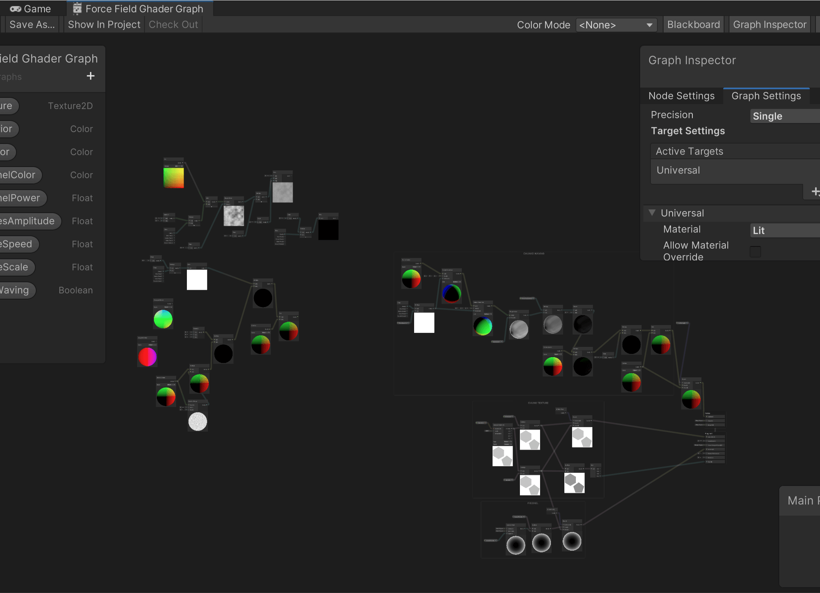
Task: Select the elPower Float property pill
Action: click(23, 198)
